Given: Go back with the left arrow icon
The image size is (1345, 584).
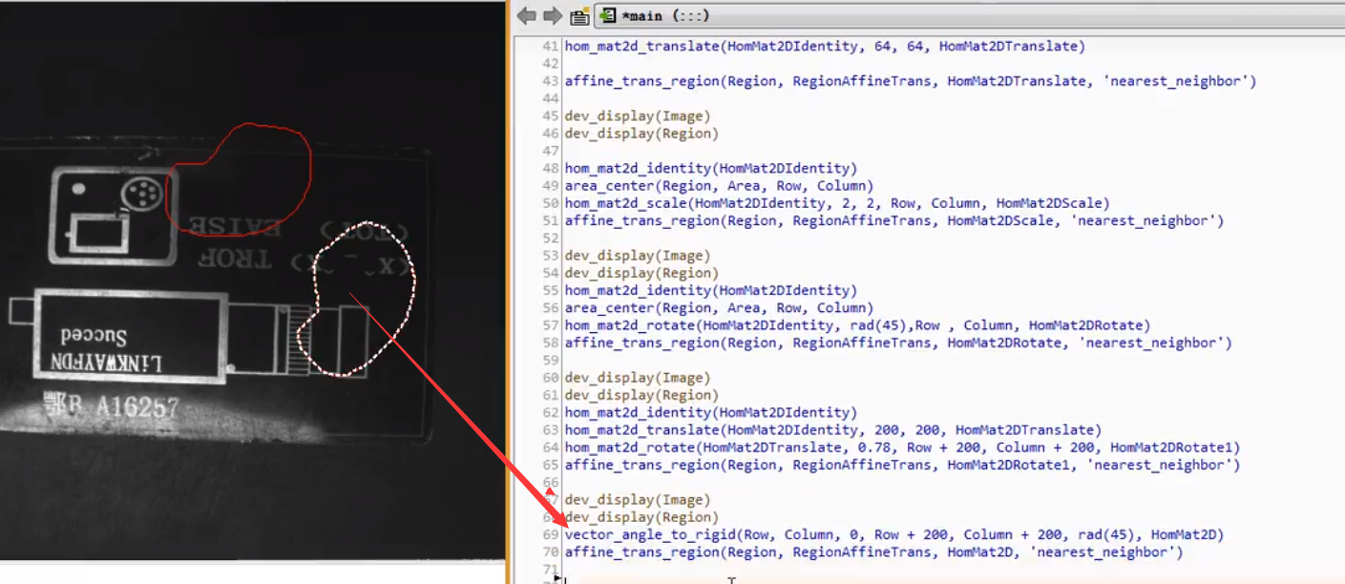Looking at the screenshot, I should point(526,15).
